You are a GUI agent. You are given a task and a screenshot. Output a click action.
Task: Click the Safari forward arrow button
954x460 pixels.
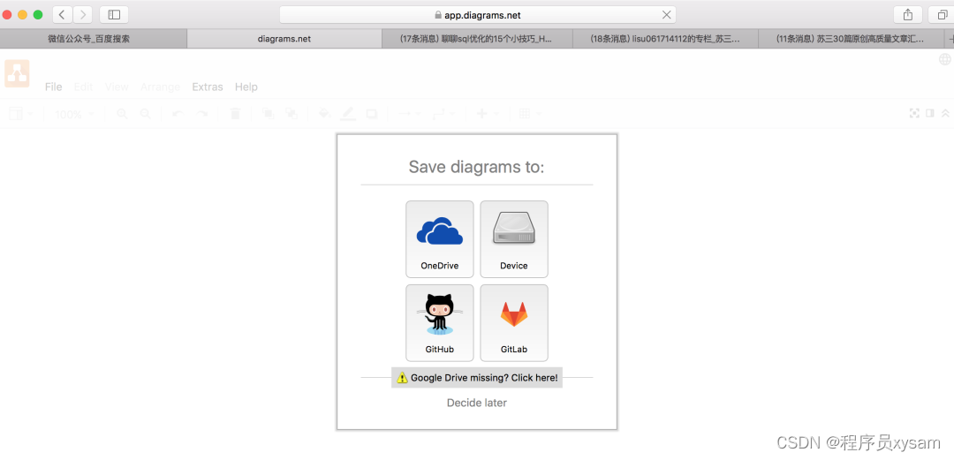point(83,15)
